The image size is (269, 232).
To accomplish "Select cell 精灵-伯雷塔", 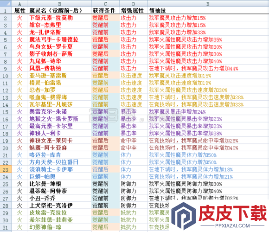I will (x=60, y=83).
